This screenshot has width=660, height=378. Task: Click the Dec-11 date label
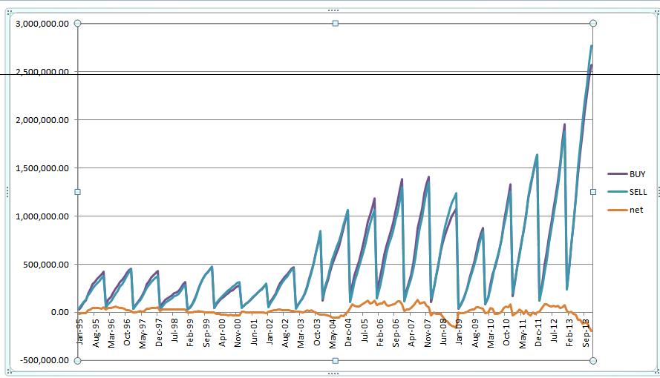(538, 332)
